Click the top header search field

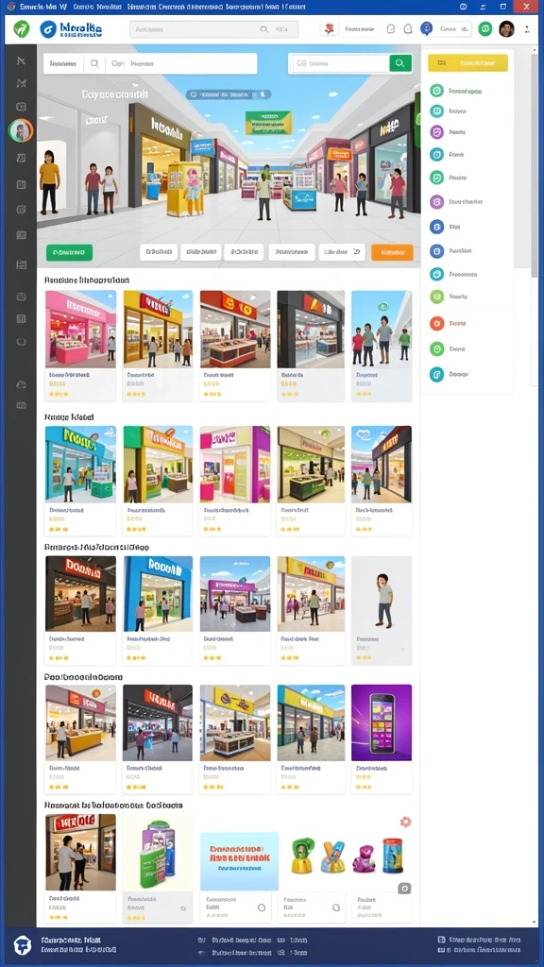coord(214,29)
